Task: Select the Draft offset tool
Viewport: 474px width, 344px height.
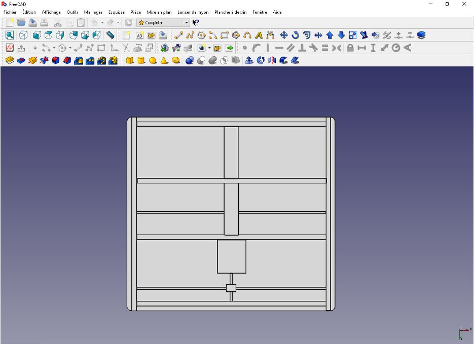Action: [x=307, y=35]
